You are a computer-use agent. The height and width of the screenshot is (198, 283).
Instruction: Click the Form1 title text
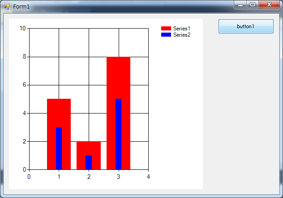[21, 7]
